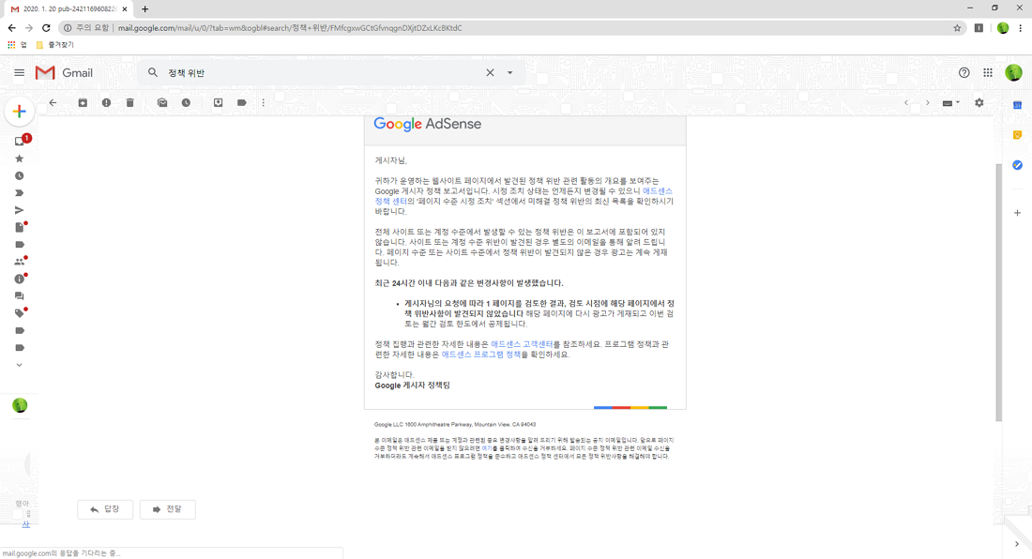Open Social category people icon

pyautogui.click(x=20, y=261)
